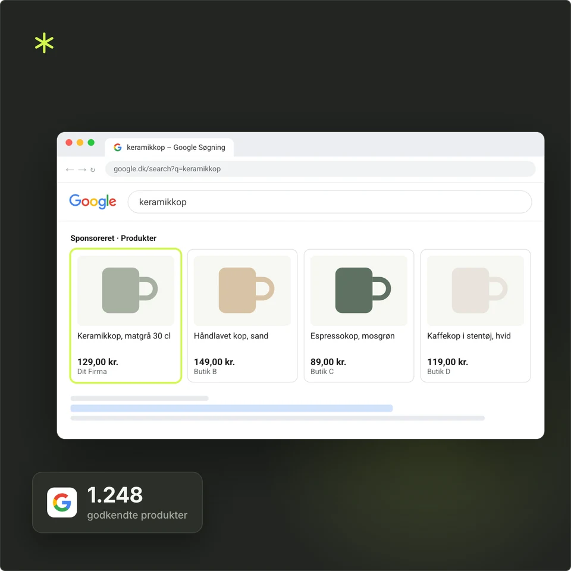
Task: Click the browser back arrow
Action: click(x=70, y=170)
